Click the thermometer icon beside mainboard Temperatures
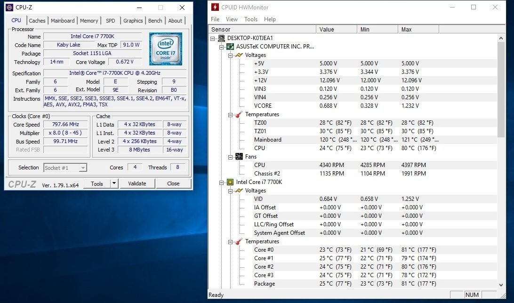This screenshot has height=303, width=514. pos(239,114)
